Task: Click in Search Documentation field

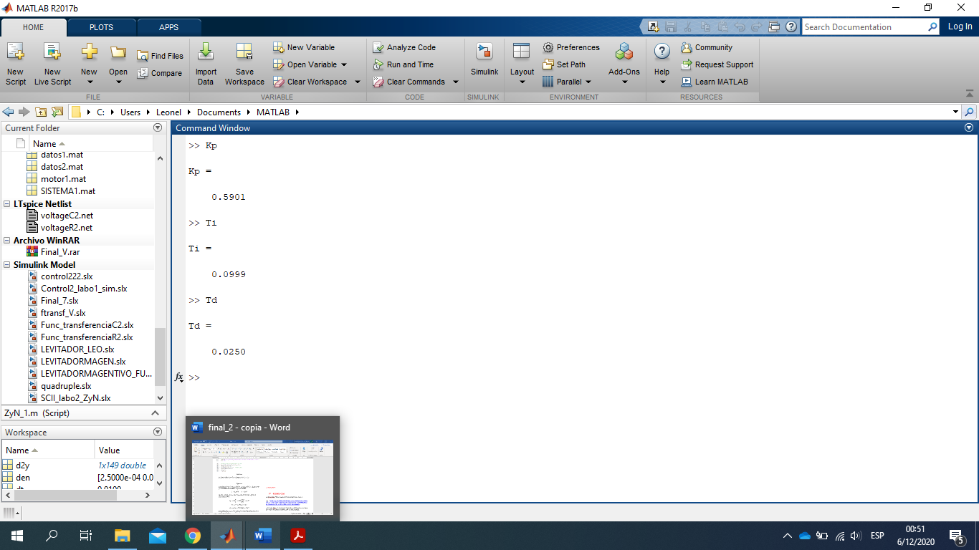Action: click(864, 27)
